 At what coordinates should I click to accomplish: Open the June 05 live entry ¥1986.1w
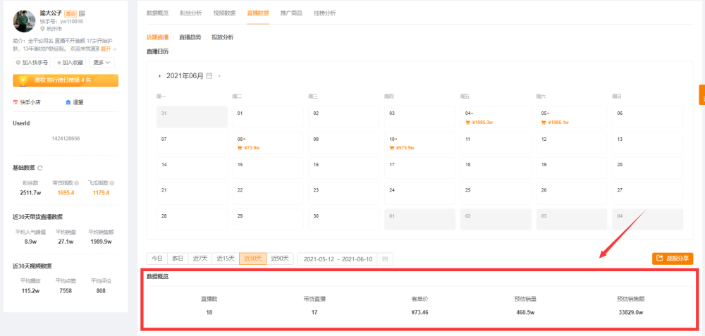572,117
